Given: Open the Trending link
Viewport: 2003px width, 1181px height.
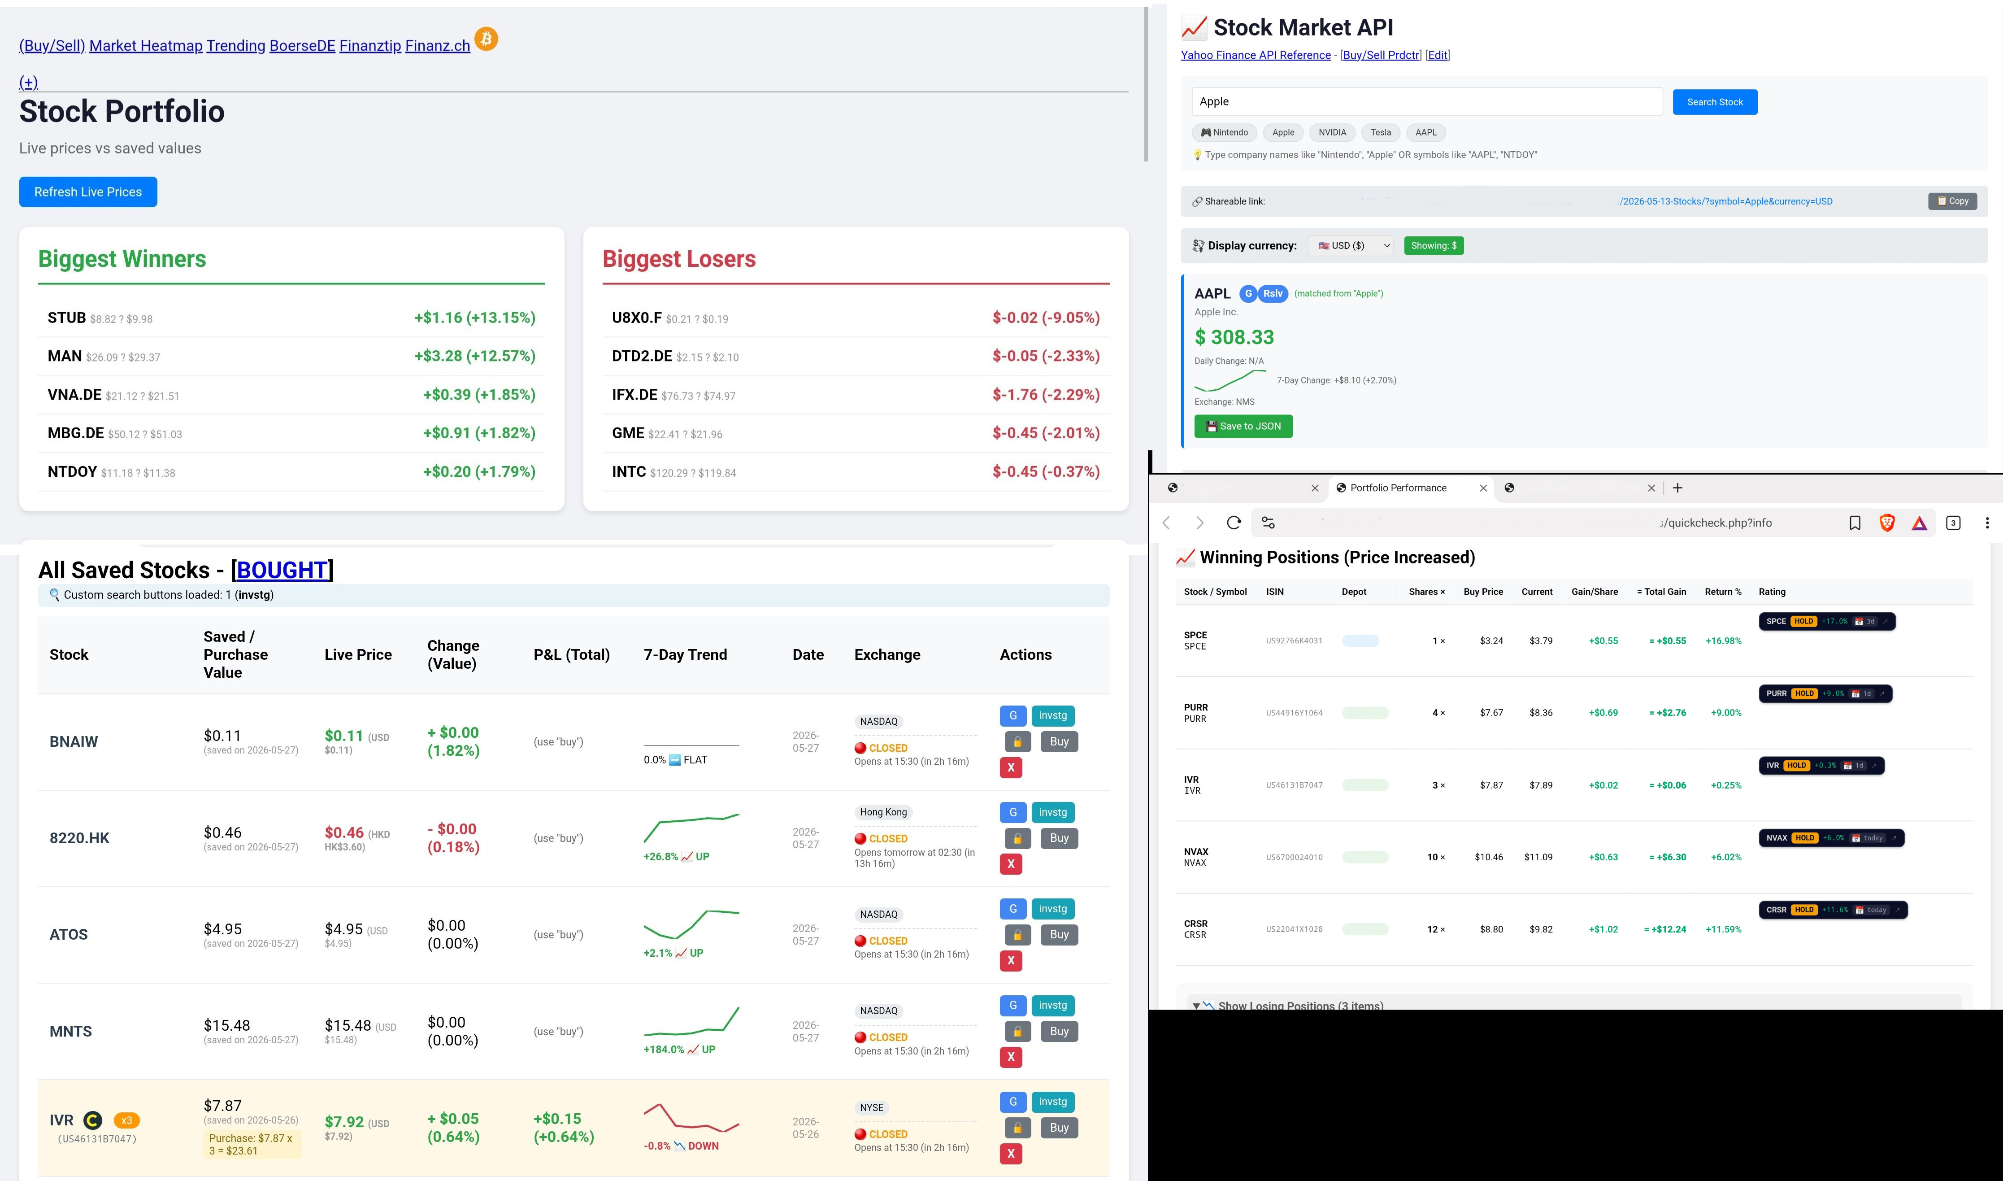Looking at the screenshot, I should pyautogui.click(x=235, y=45).
